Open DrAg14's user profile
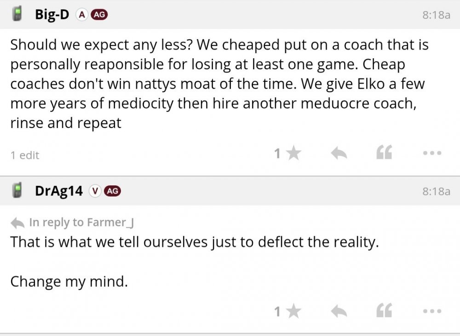The width and height of the screenshot is (460, 336). [x=59, y=191]
